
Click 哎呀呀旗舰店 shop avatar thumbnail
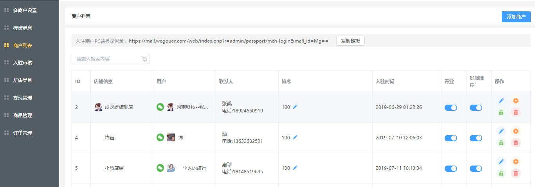pyautogui.click(x=98, y=107)
